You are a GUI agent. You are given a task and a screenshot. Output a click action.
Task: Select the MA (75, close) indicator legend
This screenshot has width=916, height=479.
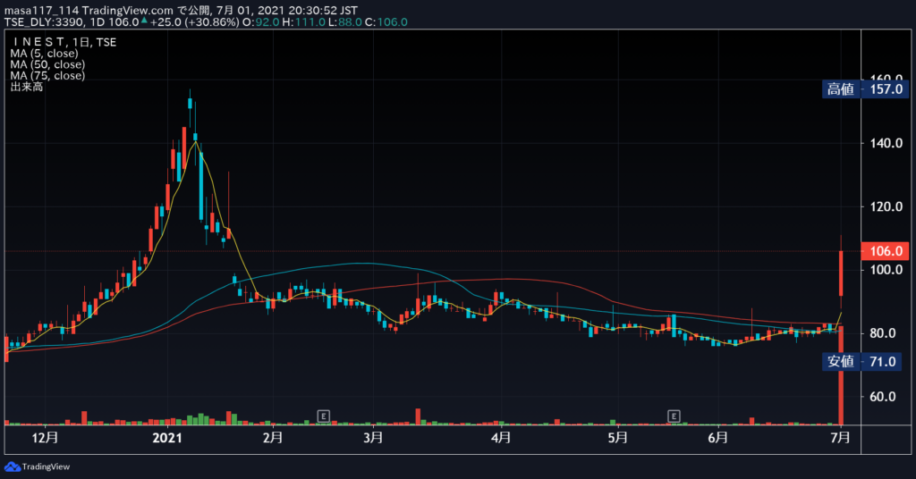coord(47,75)
